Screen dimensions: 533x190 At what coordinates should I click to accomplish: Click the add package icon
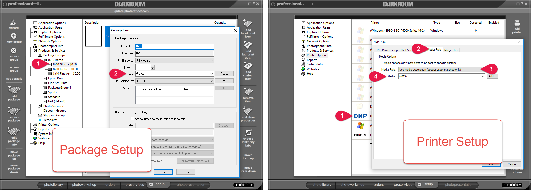[x=14, y=90]
